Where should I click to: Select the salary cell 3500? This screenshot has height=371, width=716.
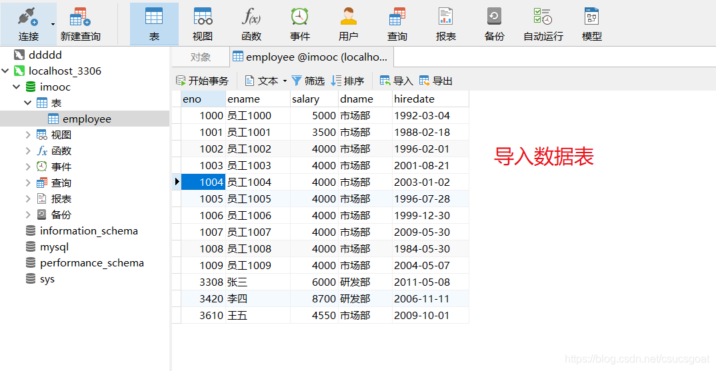(x=314, y=133)
